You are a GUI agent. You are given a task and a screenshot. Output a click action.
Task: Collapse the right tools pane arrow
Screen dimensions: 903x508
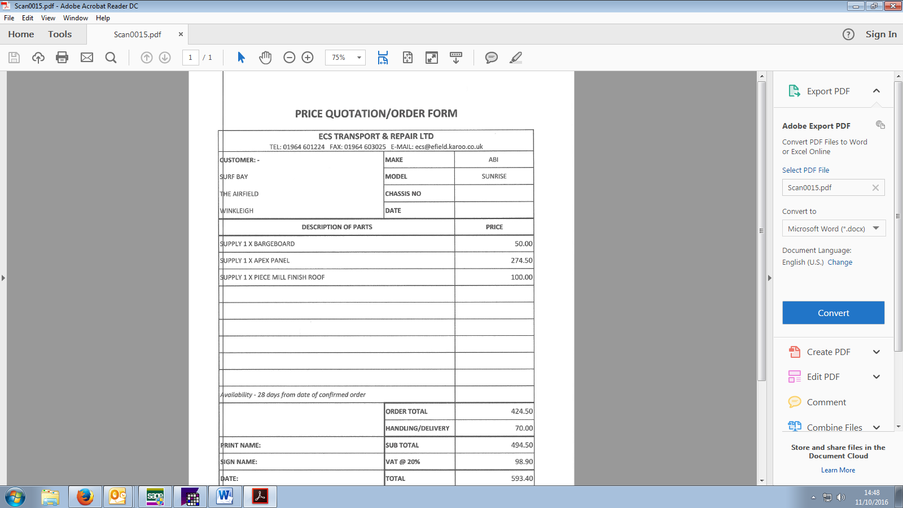coord(770,278)
